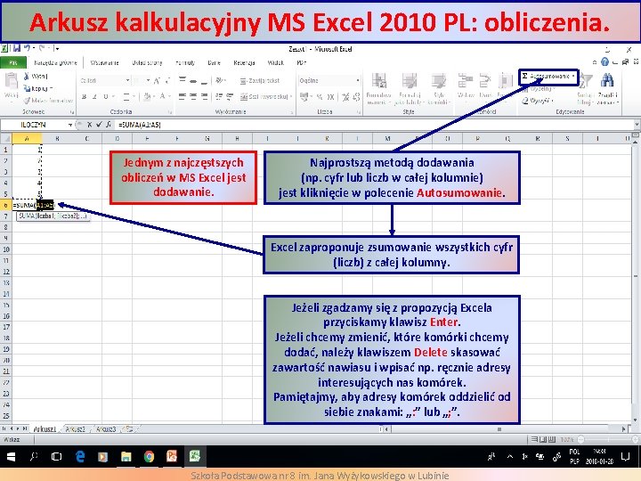This screenshot has height=481, width=641.
Task: Click the Sortuj i filtruj funnel icon
Action: click(586, 80)
